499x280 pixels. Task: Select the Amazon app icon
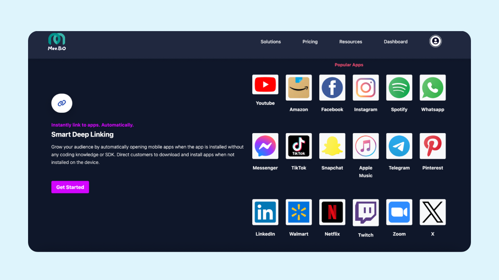pos(299,87)
